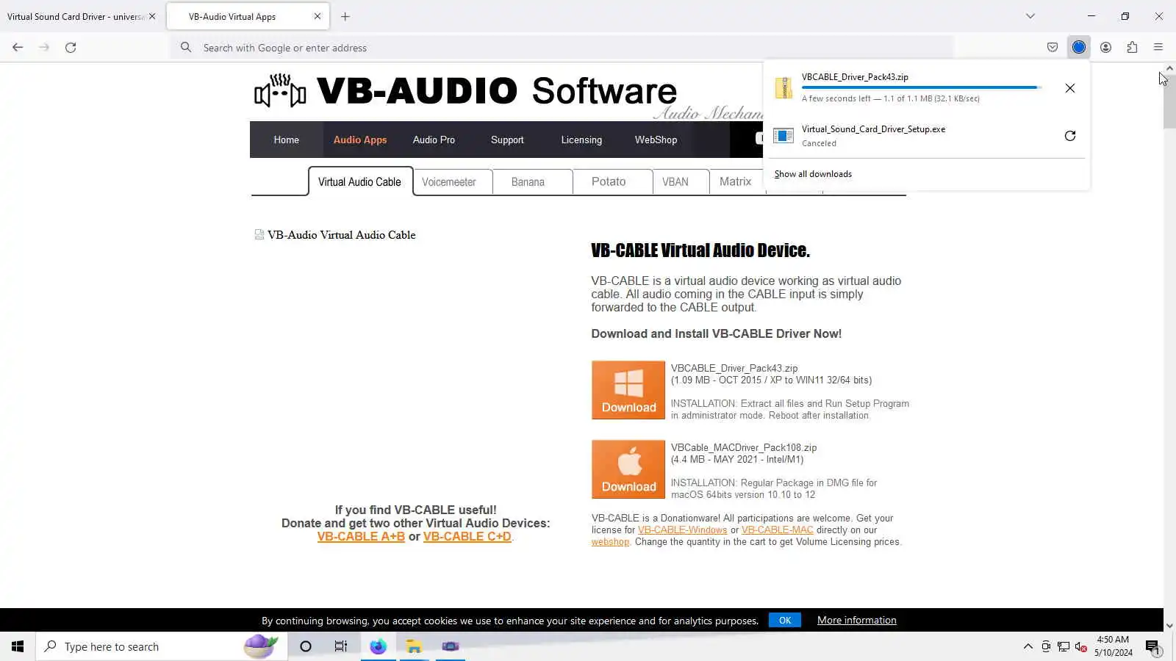Image resolution: width=1176 pixels, height=661 pixels.
Task: Click the VBCABLE zip file icon in downloads
Action: click(x=784, y=87)
